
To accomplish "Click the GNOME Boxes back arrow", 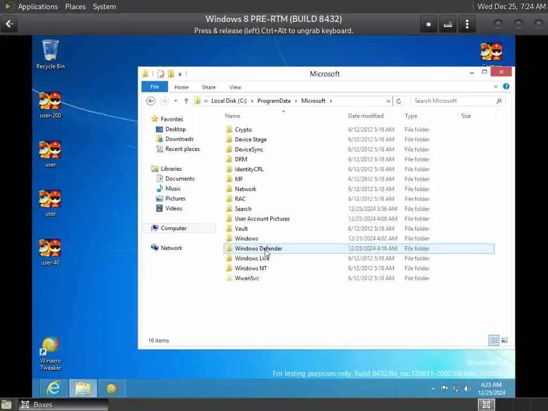I will [9, 24].
